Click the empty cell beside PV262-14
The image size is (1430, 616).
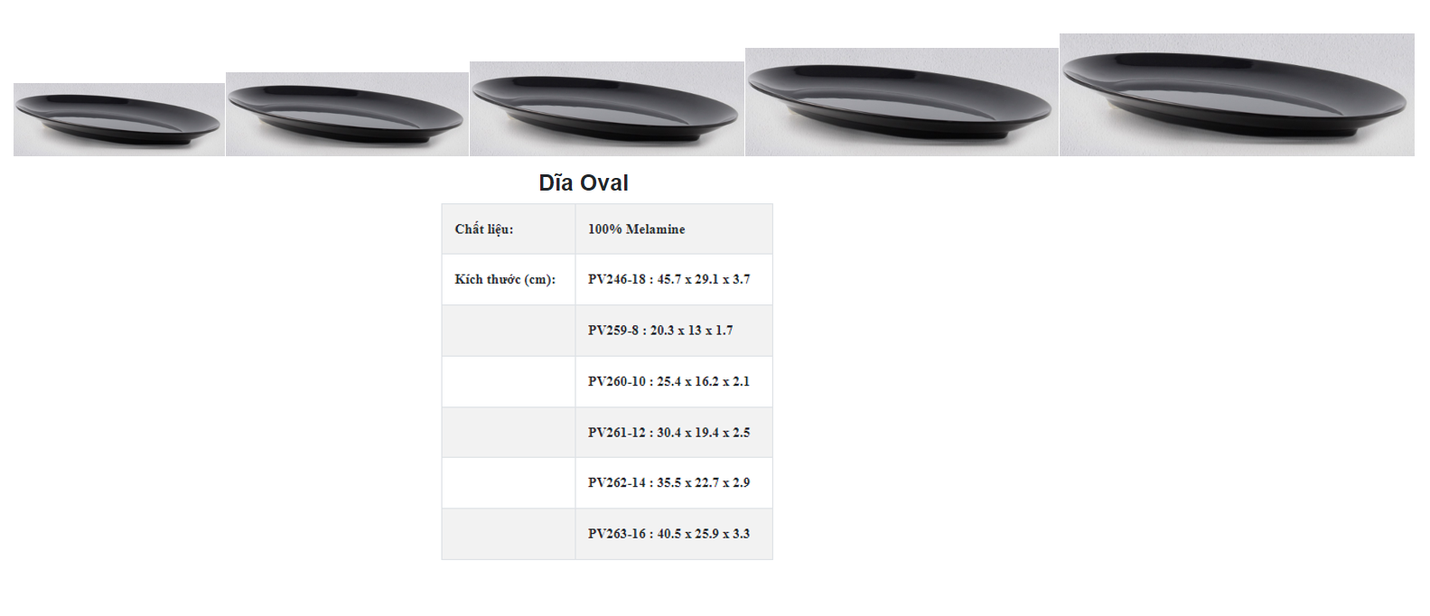509,483
